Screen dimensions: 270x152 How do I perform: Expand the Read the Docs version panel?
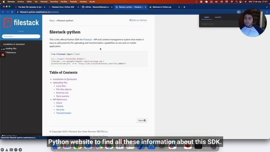coord(21,136)
